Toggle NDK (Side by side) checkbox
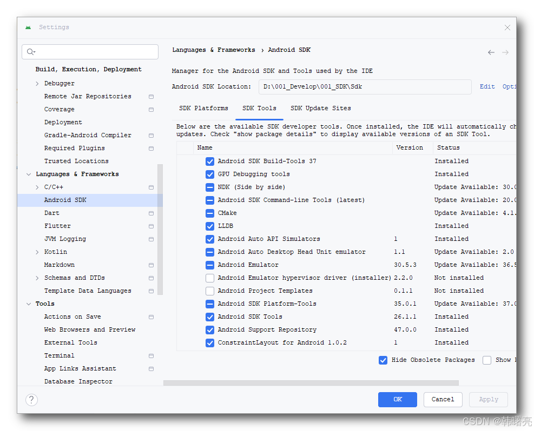Viewport: 534px width, 431px height. tap(210, 187)
